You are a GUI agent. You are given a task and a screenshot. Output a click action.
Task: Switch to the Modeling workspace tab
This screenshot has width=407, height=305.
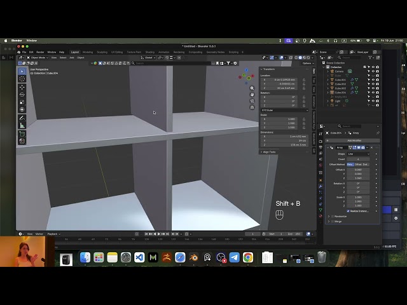[x=88, y=52]
